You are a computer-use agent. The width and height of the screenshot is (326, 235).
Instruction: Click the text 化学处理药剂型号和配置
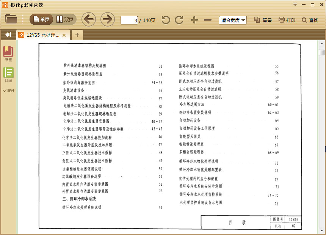[x=198, y=179]
